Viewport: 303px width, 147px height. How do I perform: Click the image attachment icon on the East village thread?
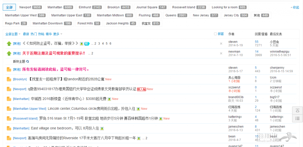[102, 128]
